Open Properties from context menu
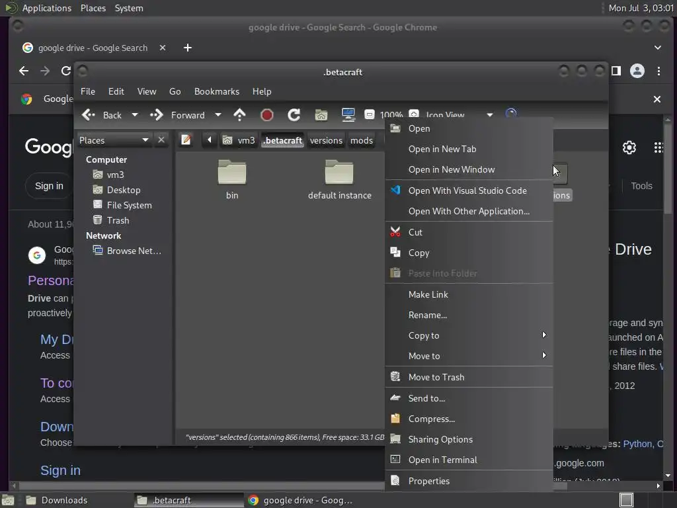The width and height of the screenshot is (677, 508). [x=469, y=481]
